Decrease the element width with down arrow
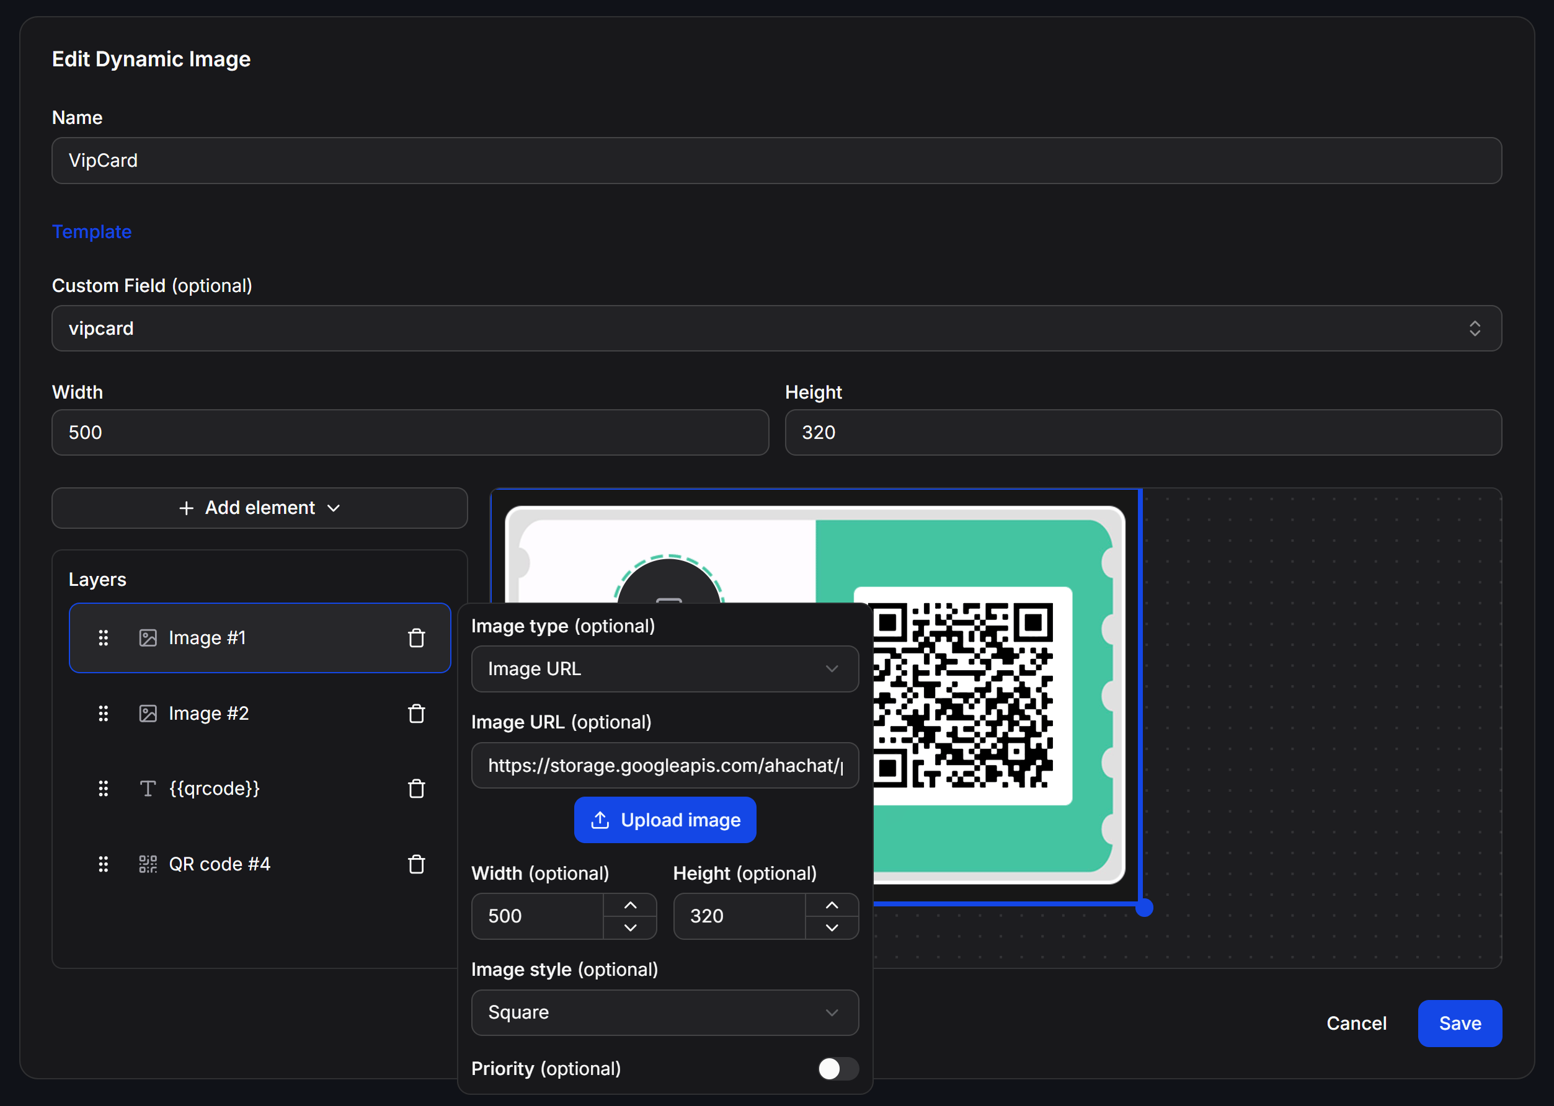 [630, 927]
